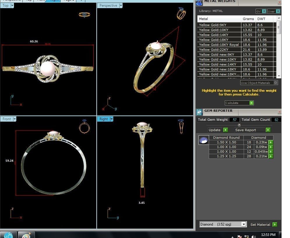This screenshot has height=238, width=290.
Task: Open the Front viewport dropdown arrow
Action: (15, 119)
